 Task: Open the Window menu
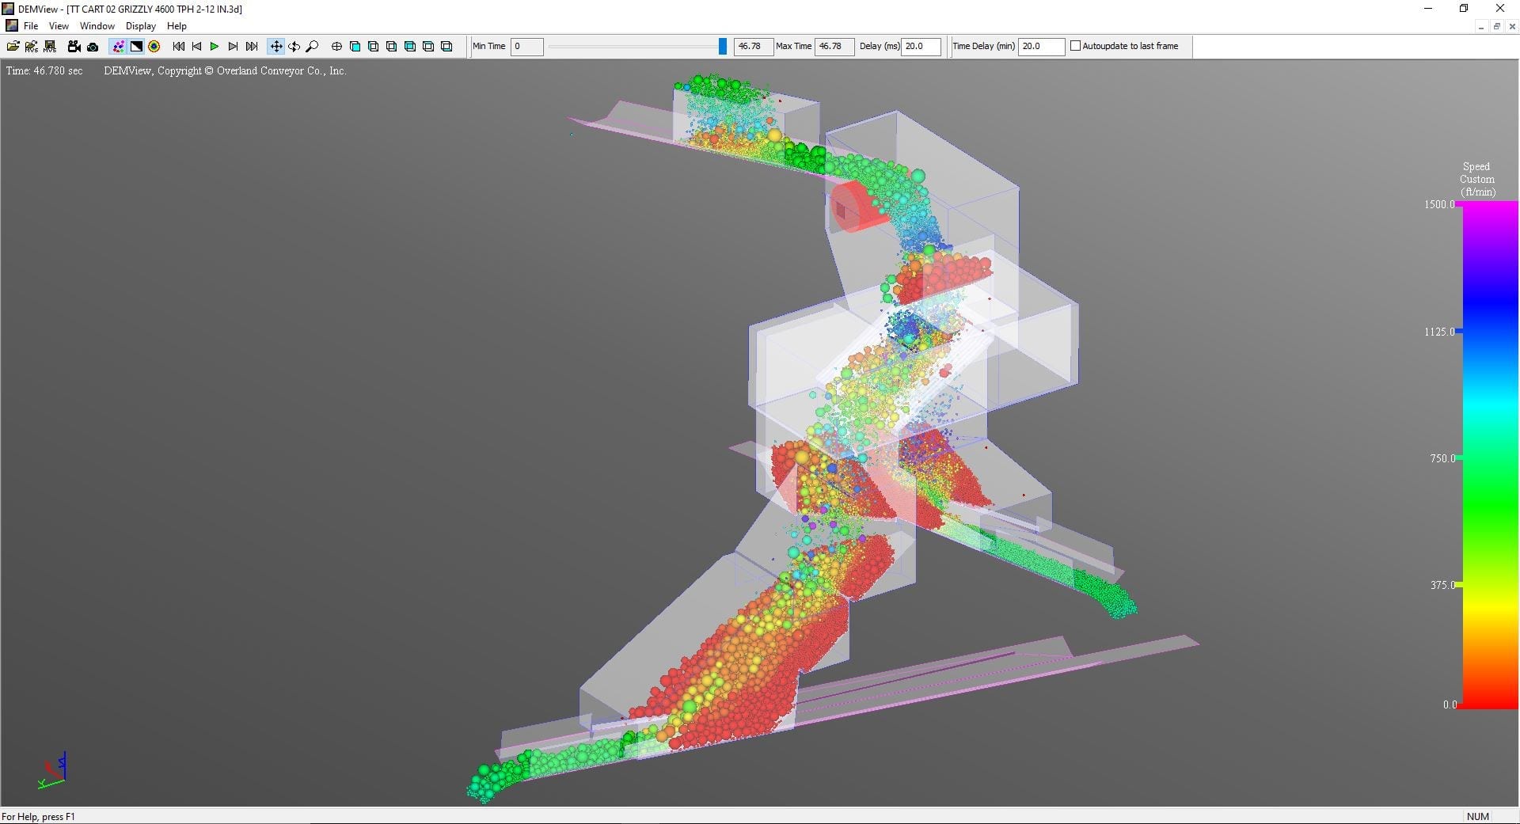97,26
